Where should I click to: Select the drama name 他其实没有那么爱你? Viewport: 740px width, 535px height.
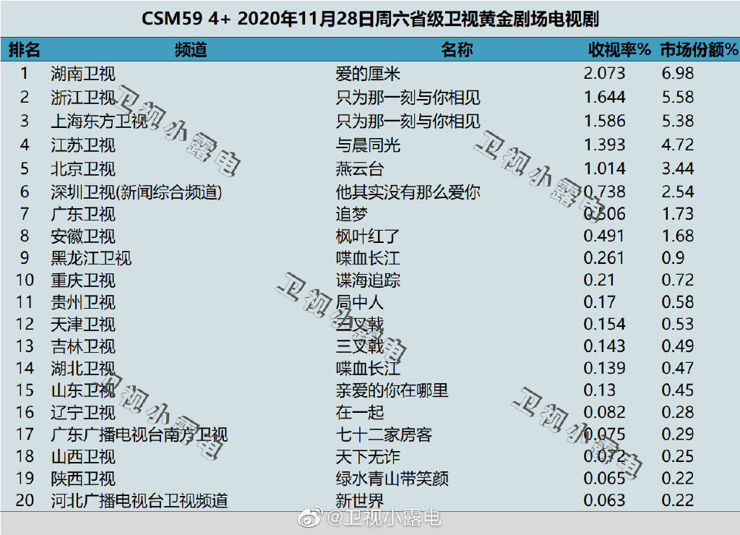408,192
